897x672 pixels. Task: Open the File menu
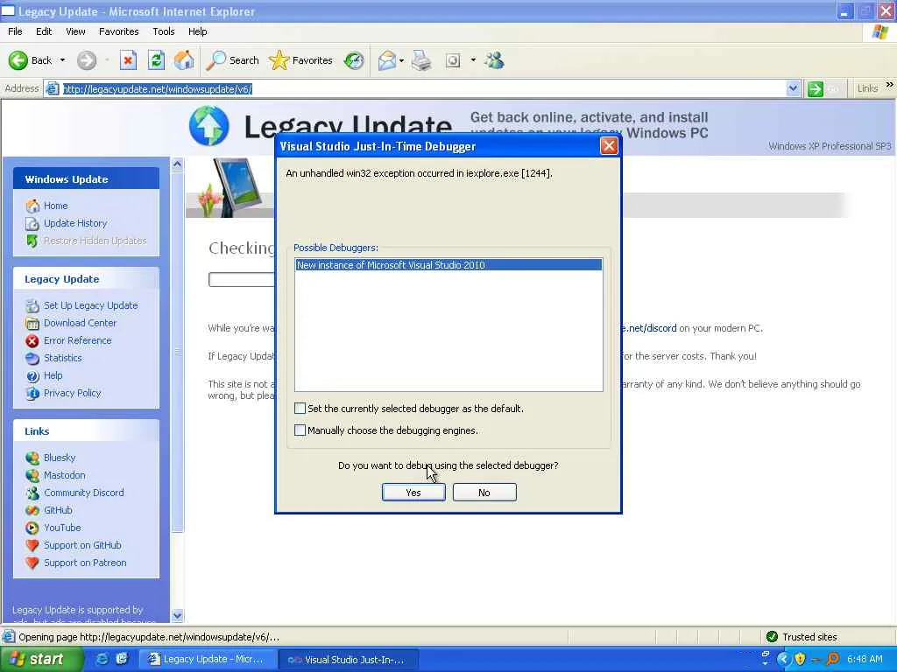pos(15,31)
